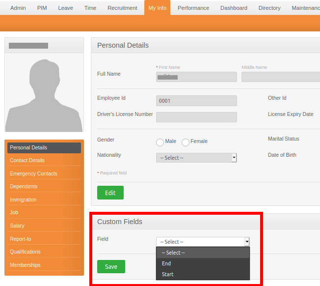320x286 pixels.
Task: Open Qualifications in the sidebar
Action: [25, 252]
